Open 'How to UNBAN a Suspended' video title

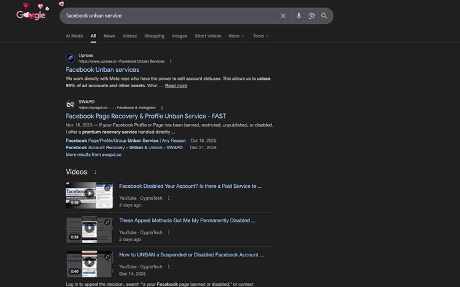pyautogui.click(x=191, y=255)
